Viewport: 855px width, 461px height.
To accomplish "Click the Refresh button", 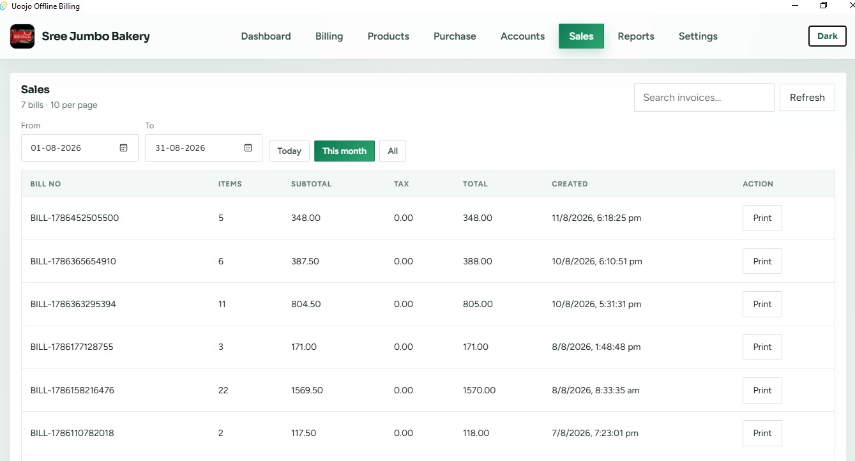I will (x=807, y=98).
